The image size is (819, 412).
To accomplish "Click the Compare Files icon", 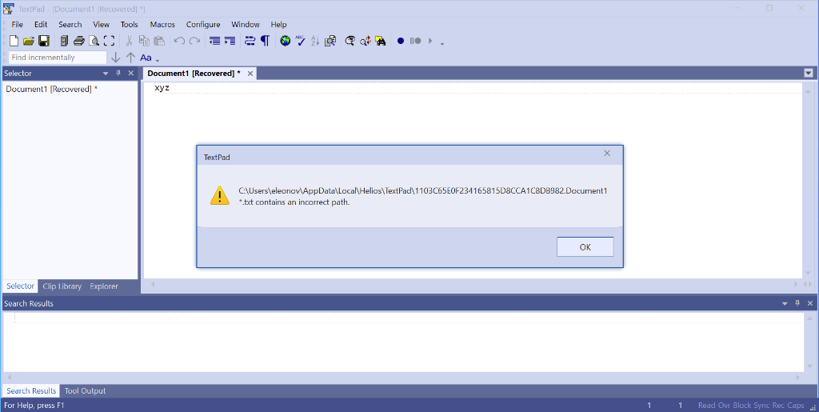I will coord(330,41).
